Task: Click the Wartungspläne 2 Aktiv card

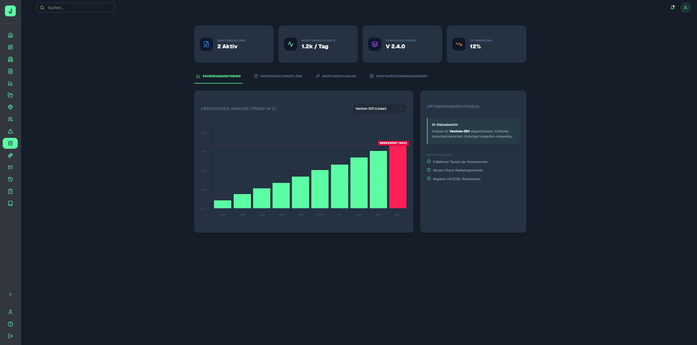Action: (x=233, y=44)
